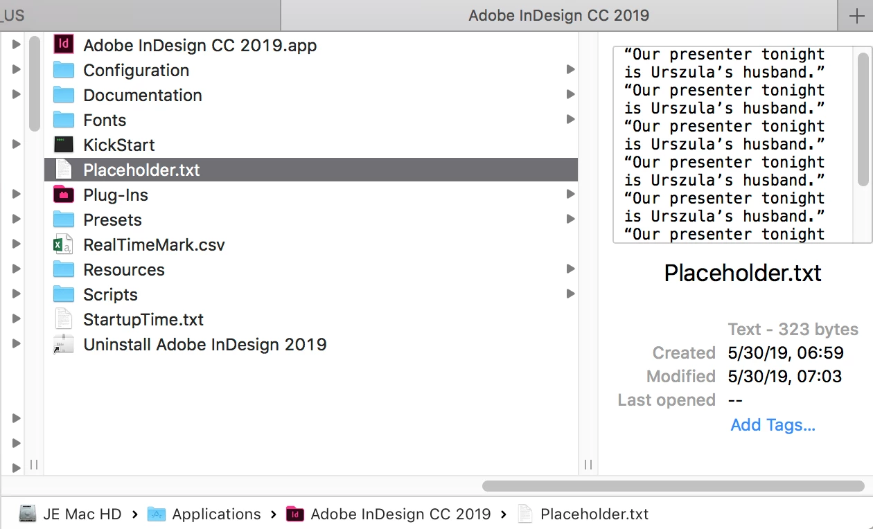Click the modified date 5/30/19, 07:03
The height and width of the screenshot is (529, 873).
(x=785, y=377)
